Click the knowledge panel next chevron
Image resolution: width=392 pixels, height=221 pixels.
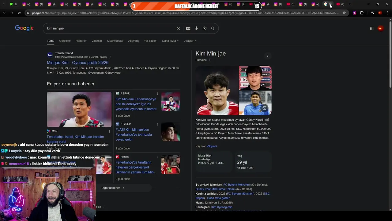tap(268, 56)
